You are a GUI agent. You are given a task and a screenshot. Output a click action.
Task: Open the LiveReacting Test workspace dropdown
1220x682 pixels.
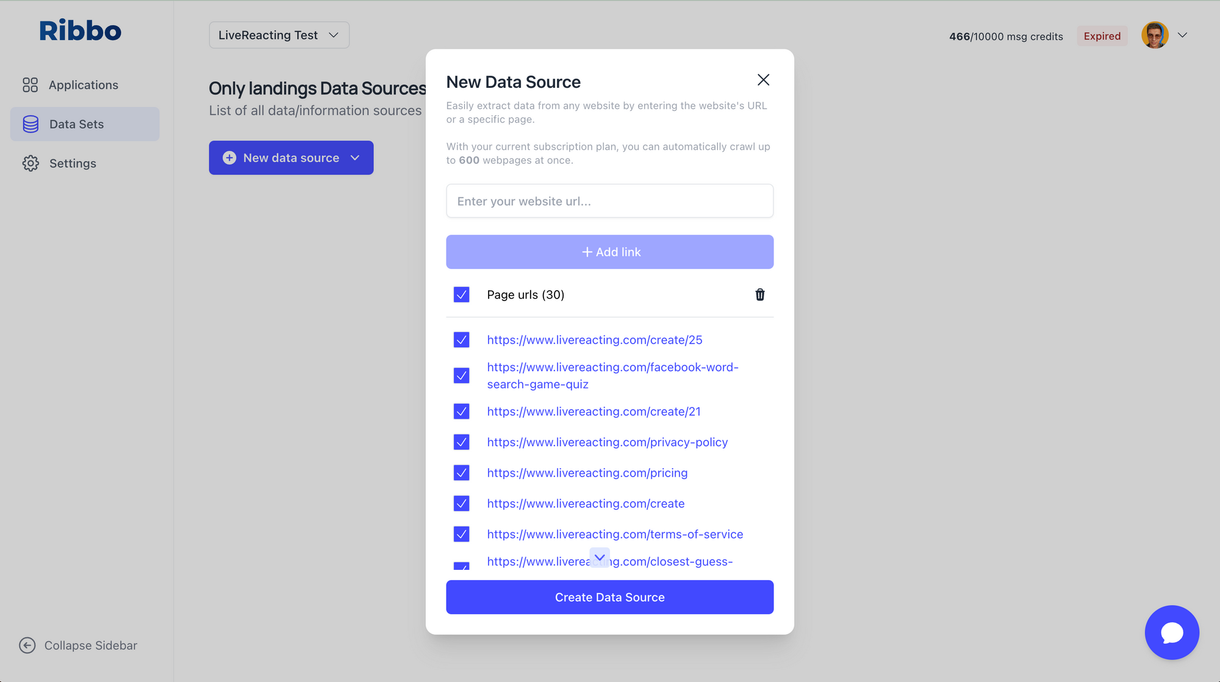coord(279,35)
